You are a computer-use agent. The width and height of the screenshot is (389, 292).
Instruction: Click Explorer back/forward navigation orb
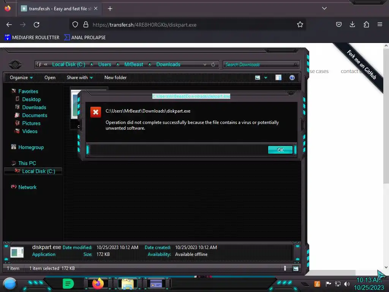pyautogui.click(x=15, y=65)
